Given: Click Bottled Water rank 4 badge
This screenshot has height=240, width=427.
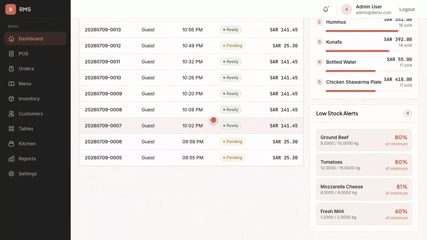Looking at the screenshot, I should click(x=319, y=62).
